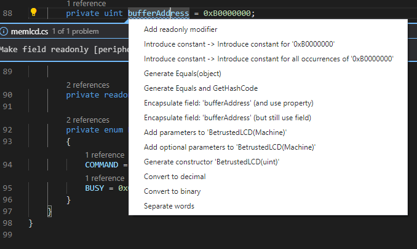Click the COMMAND enum member
Viewport: 417px width, 249px height.
click(101, 165)
